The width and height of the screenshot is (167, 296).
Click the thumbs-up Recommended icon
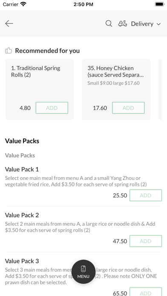tap(9, 51)
